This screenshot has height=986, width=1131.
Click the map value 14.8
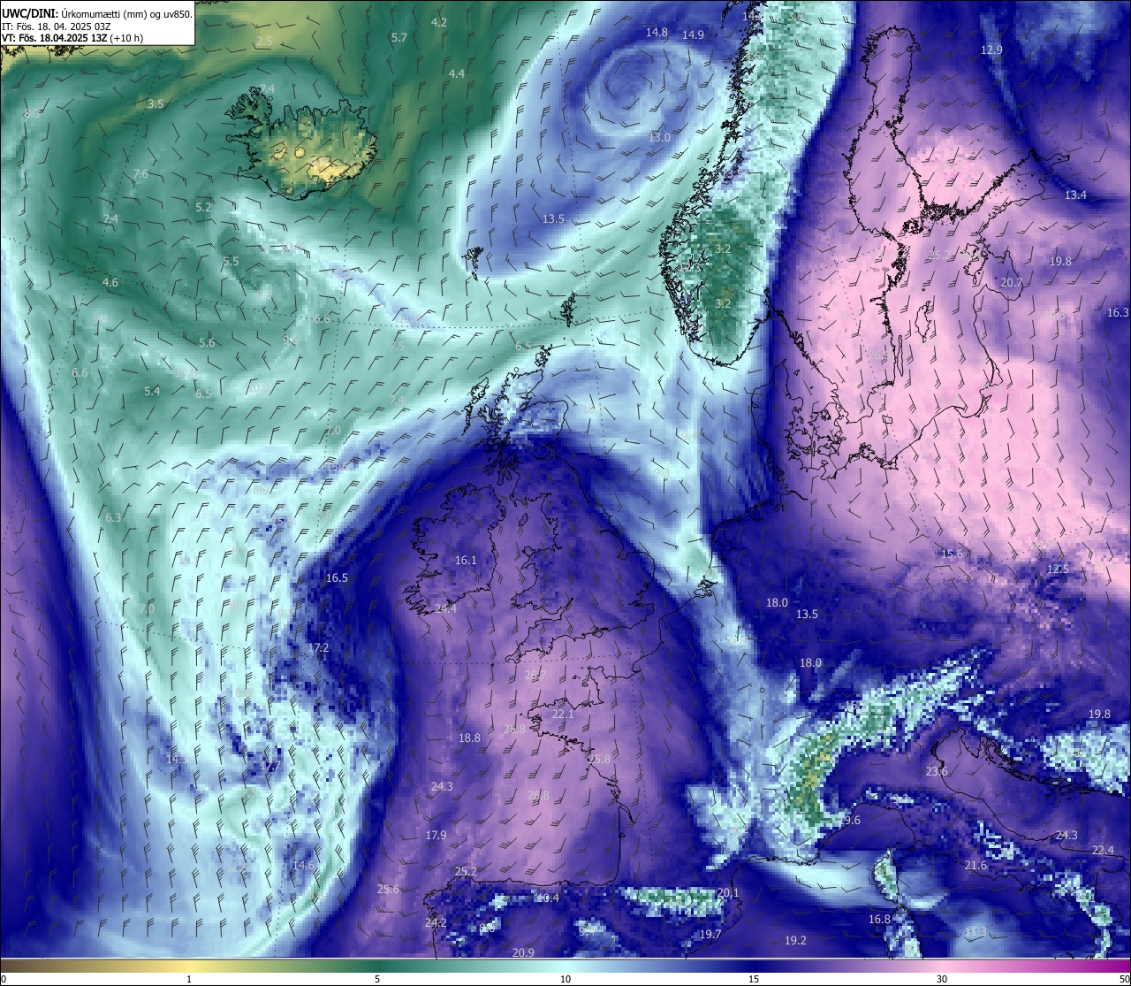click(x=657, y=33)
